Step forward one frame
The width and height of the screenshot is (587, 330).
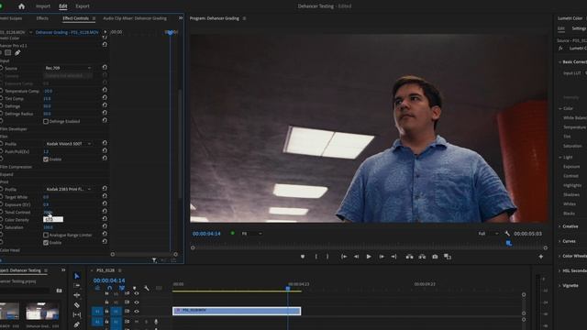tap(382, 257)
